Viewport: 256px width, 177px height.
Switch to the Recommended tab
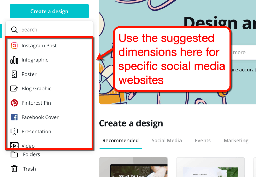click(121, 141)
